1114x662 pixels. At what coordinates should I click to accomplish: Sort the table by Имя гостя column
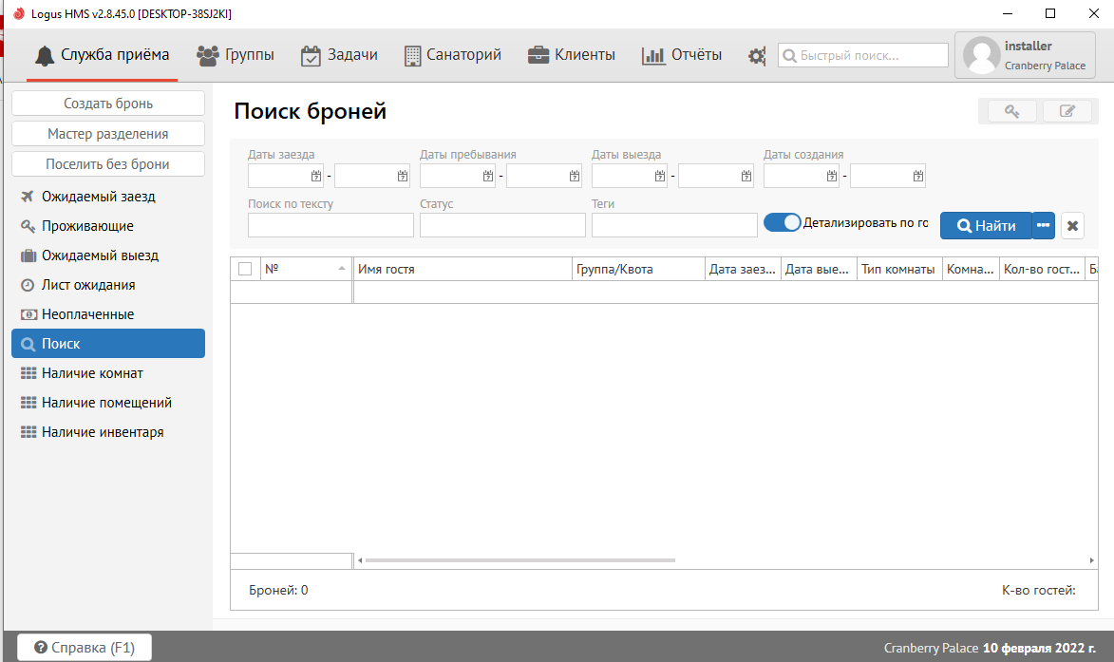(x=462, y=270)
